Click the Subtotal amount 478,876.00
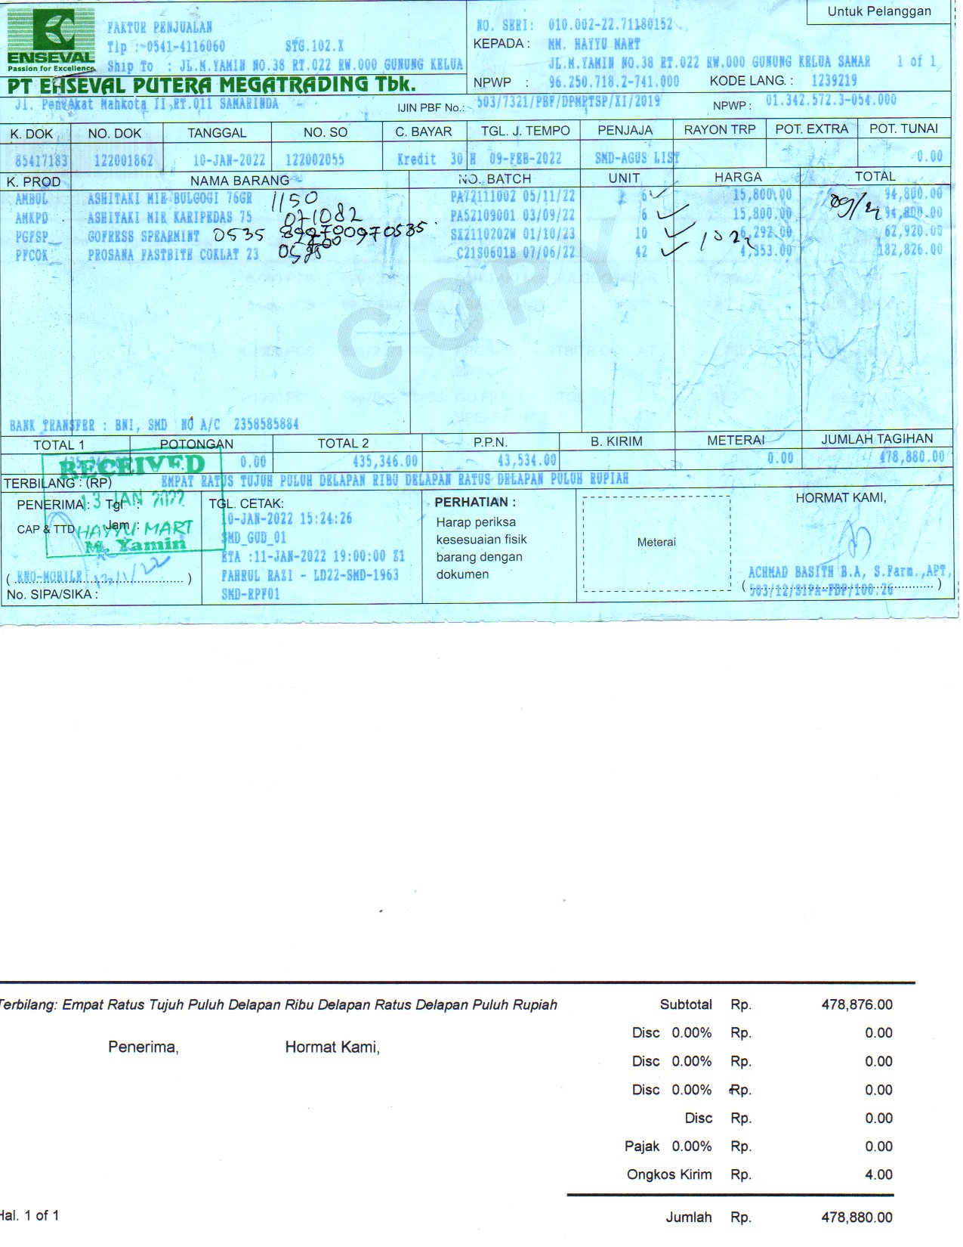 (857, 1004)
